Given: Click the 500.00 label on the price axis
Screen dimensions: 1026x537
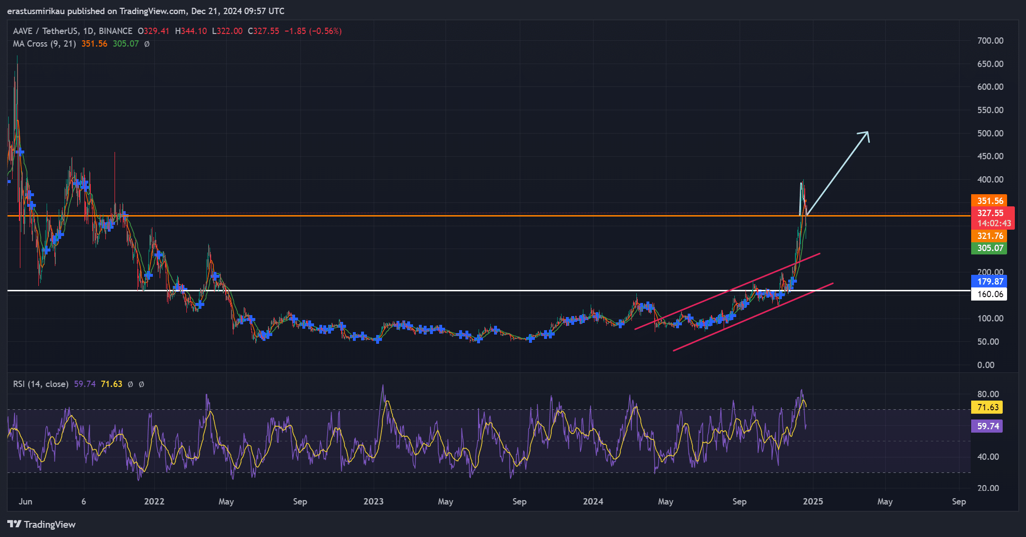Looking at the screenshot, I should pos(990,133).
